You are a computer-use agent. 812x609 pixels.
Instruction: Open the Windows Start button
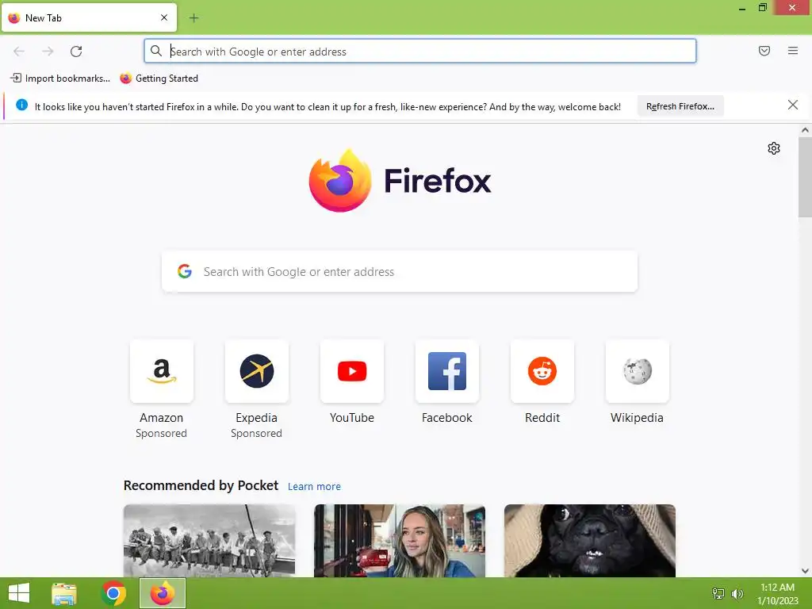(19, 593)
